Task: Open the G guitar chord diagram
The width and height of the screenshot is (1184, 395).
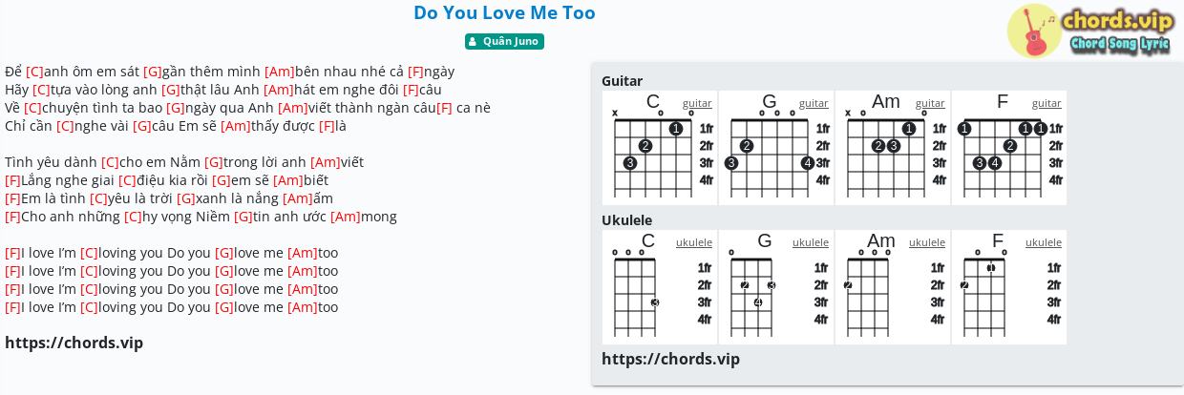Action: pos(777,148)
